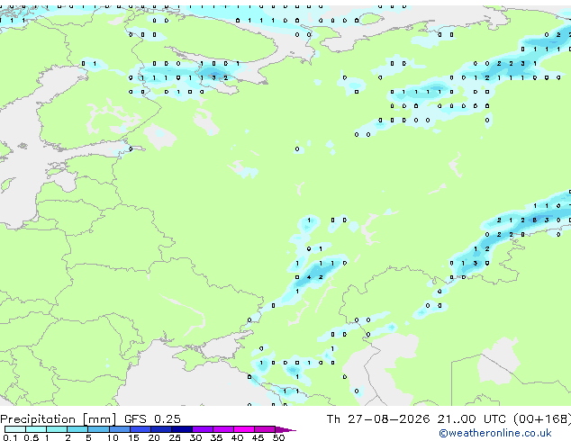Viewport: 571px width, 441px height.
Task: Click the '5' legend scale label
Action: tap(88, 437)
